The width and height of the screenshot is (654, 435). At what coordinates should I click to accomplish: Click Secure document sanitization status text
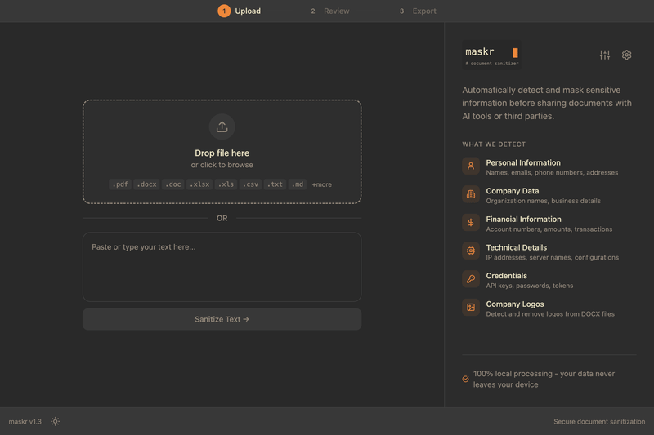599,421
